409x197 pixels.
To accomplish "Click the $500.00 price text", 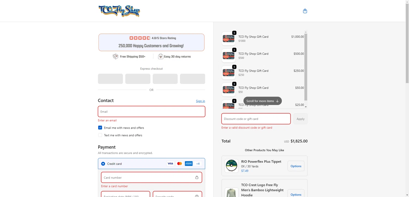I will coord(299,54).
